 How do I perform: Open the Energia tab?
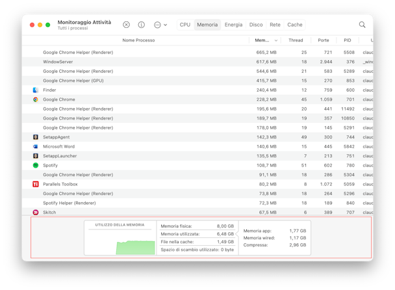pos(233,25)
